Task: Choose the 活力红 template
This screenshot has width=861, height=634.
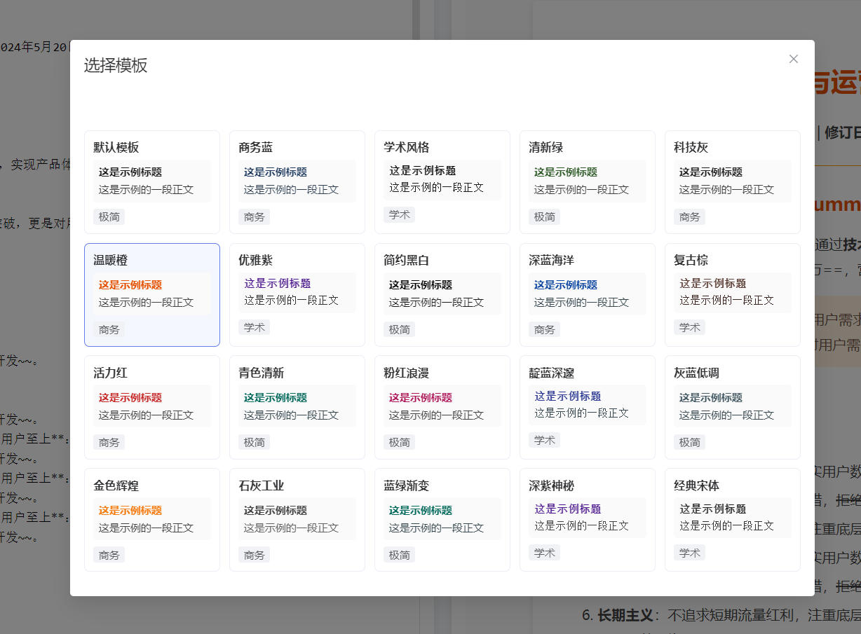Action: [152, 407]
